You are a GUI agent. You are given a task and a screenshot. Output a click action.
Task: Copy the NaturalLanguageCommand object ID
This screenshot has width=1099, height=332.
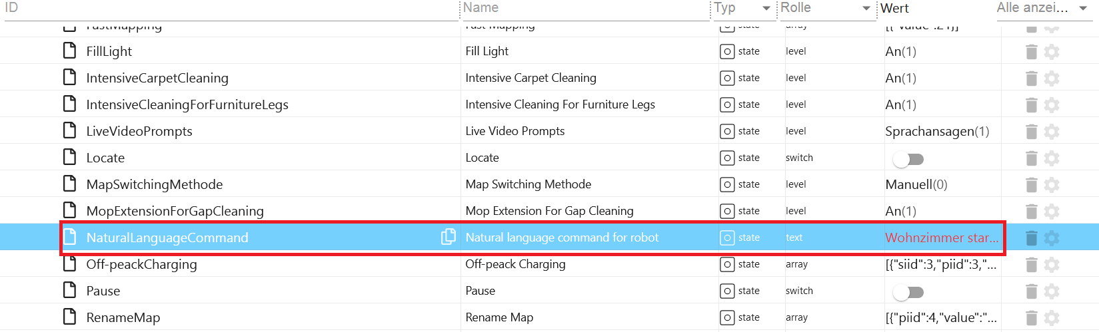(x=449, y=237)
